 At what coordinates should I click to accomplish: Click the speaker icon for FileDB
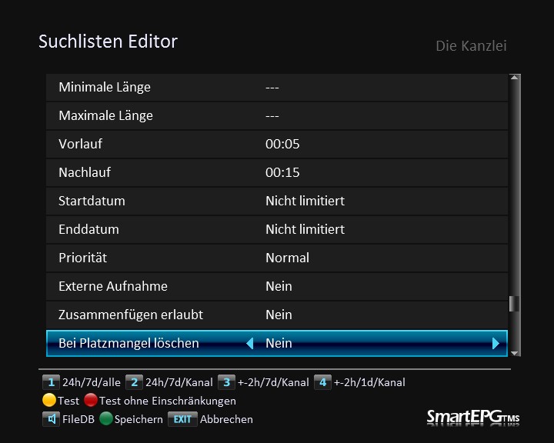pos(51,419)
